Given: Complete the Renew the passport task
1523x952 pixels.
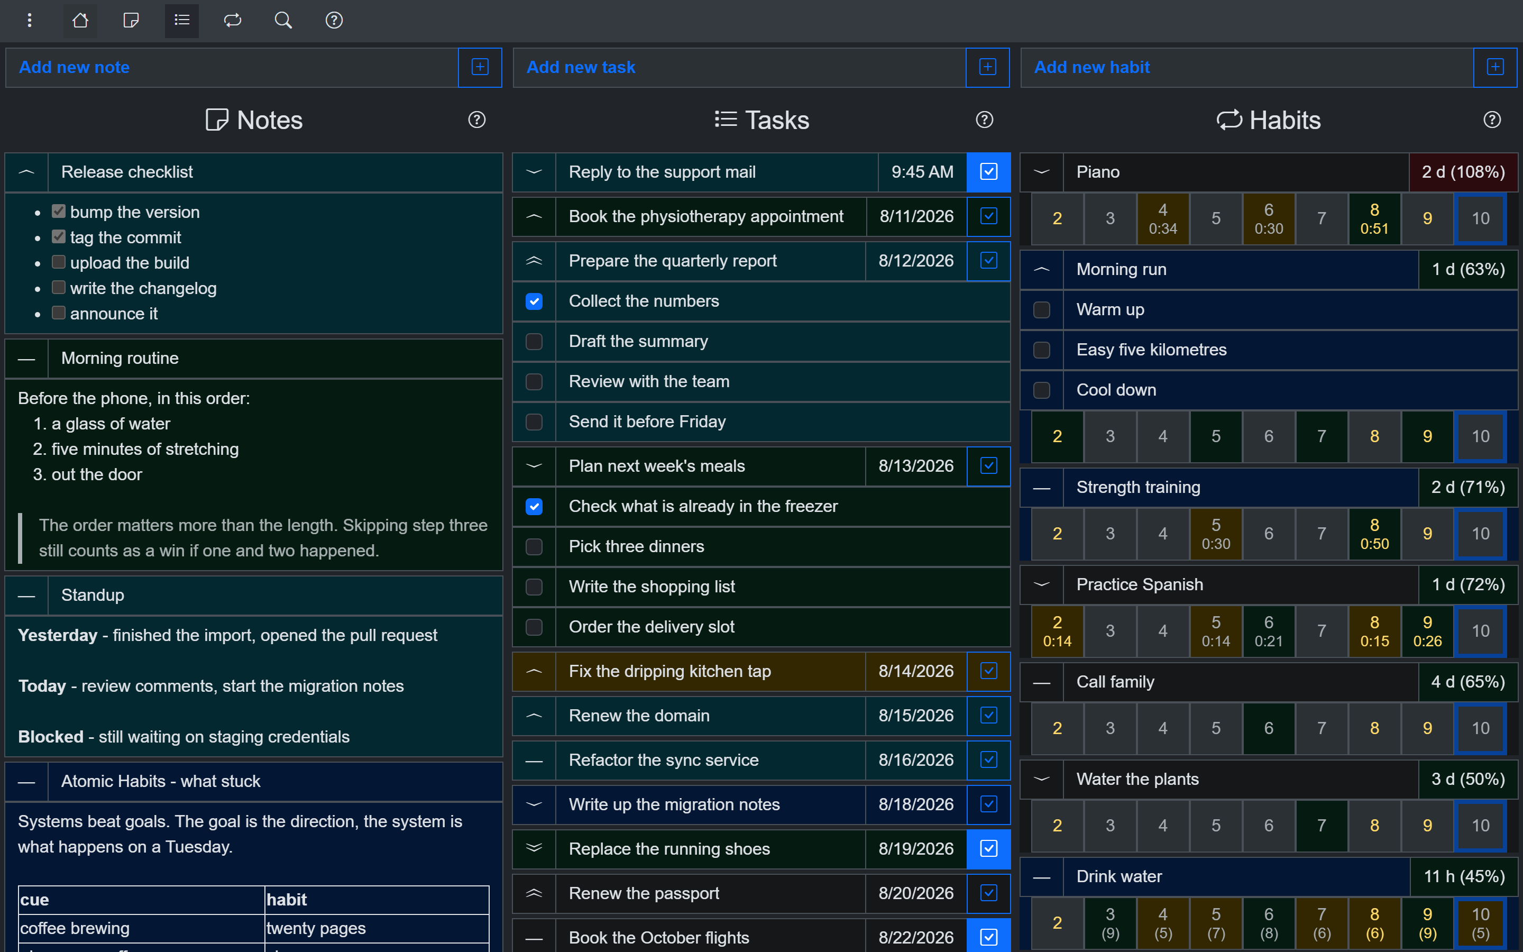Looking at the screenshot, I should [989, 893].
